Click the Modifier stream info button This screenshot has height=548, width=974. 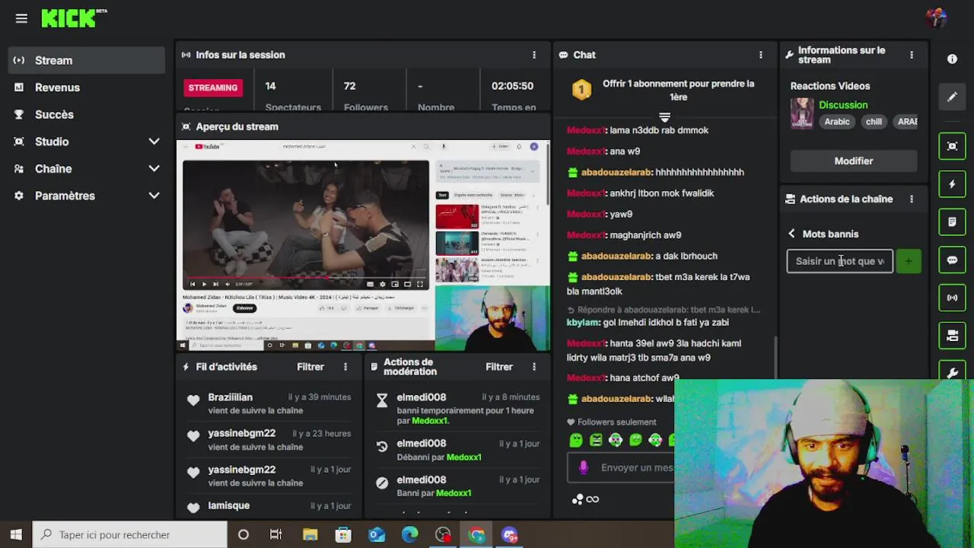[854, 161]
